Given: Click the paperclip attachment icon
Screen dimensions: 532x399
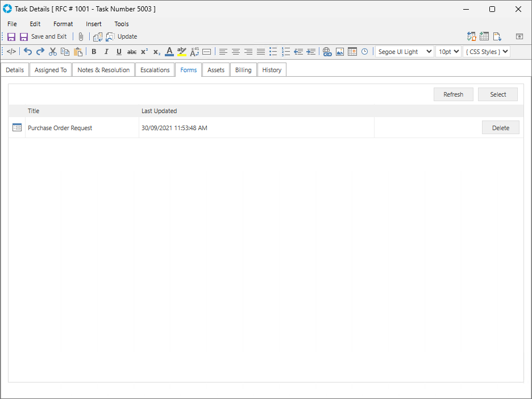Looking at the screenshot, I should [81, 36].
